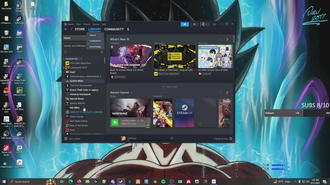Click the Windows Start button
The height and width of the screenshot is (185, 330).
pos(4,182)
